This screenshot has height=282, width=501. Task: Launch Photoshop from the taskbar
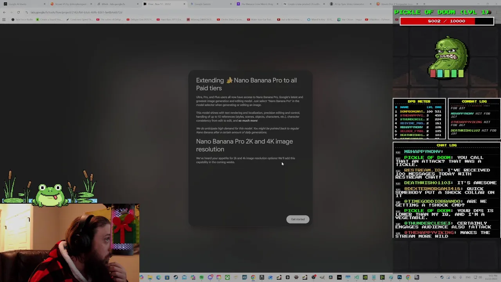pos(399,278)
